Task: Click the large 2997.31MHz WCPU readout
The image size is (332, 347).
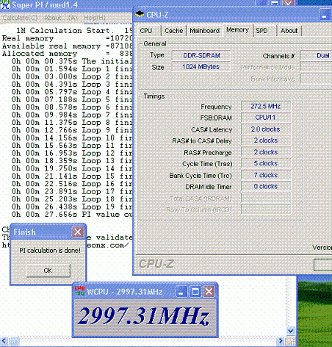Action: click(x=144, y=316)
